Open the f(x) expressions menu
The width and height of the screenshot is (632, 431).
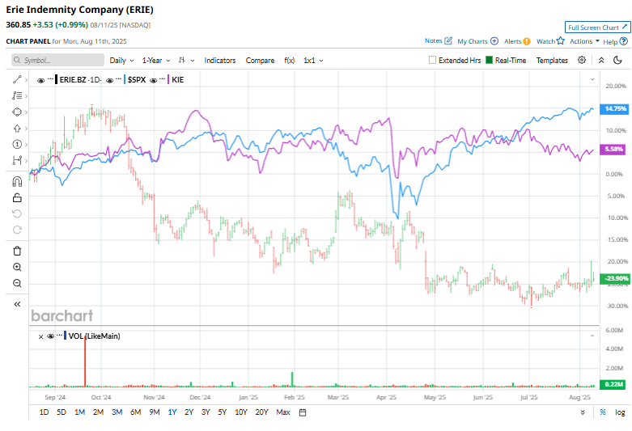290,61
